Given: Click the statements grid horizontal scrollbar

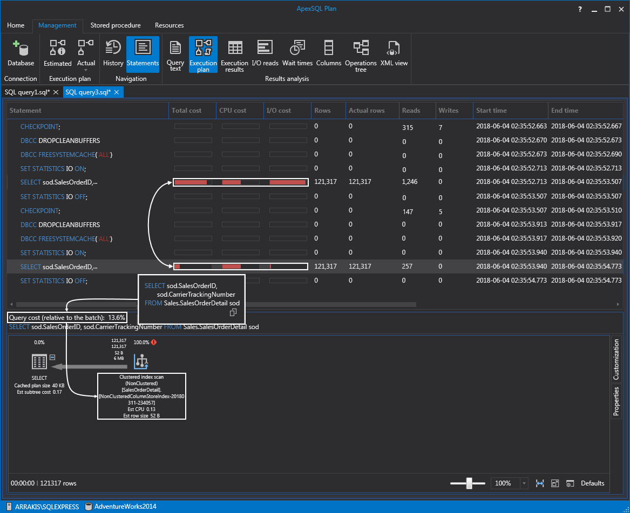Looking at the screenshot, I should coord(216,304).
